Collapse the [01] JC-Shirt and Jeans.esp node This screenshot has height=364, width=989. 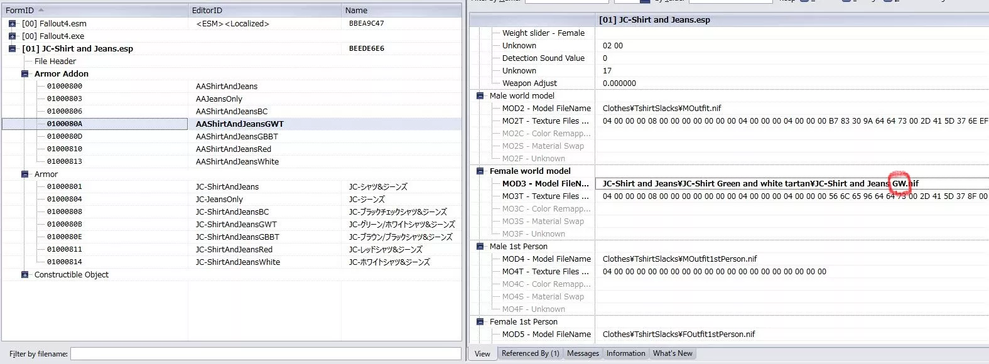pyautogui.click(x=12, y=48)
